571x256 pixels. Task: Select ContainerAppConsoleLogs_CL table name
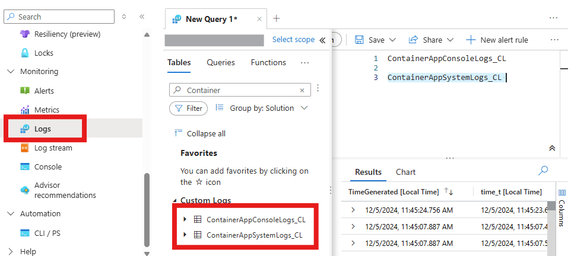(256, 220)
